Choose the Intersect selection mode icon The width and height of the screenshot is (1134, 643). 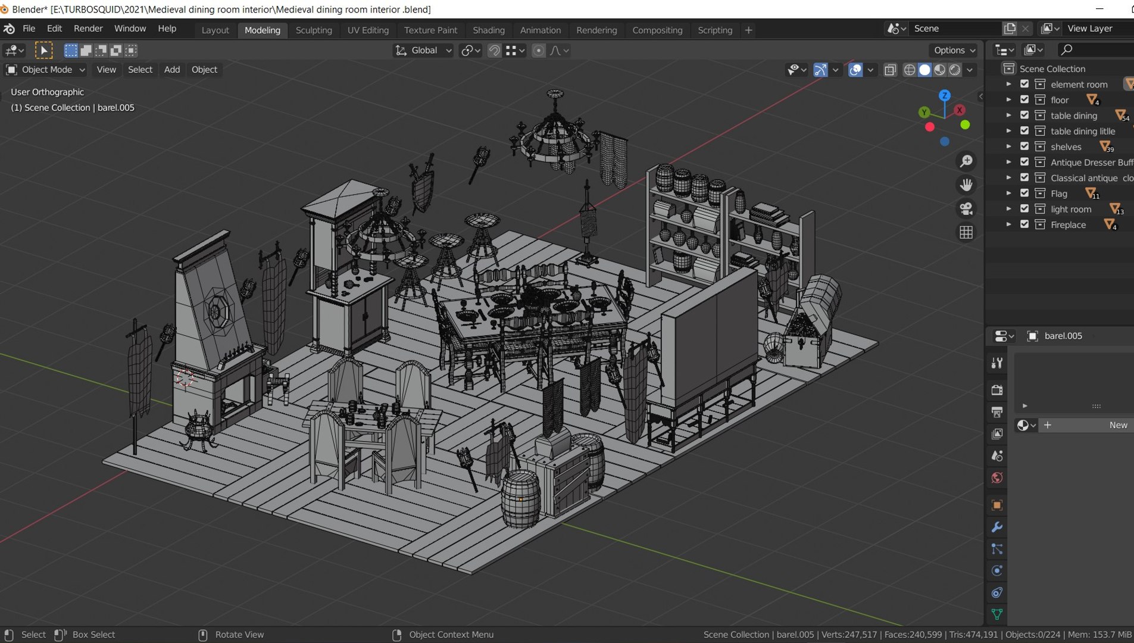[x=131, y=51]
